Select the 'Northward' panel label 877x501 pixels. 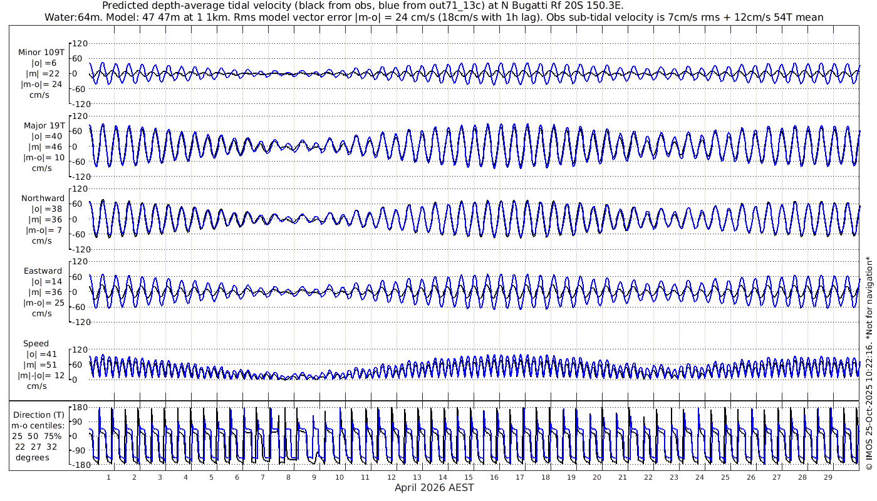(43, 199)
